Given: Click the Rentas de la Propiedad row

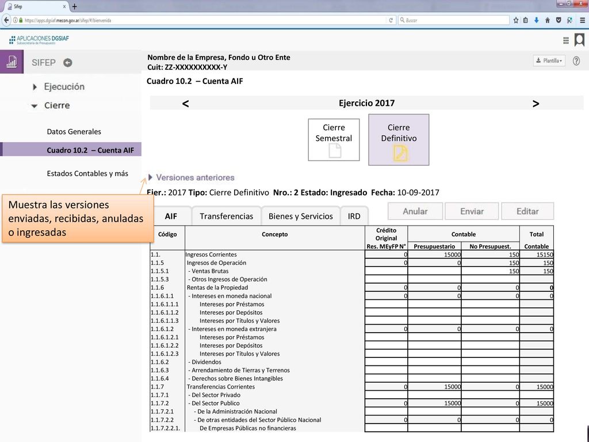Looking at the screenshot, I should (217, 288).
